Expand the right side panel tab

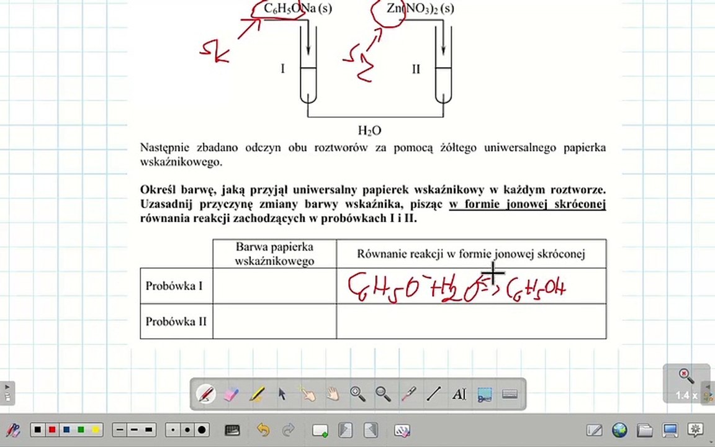708,393
